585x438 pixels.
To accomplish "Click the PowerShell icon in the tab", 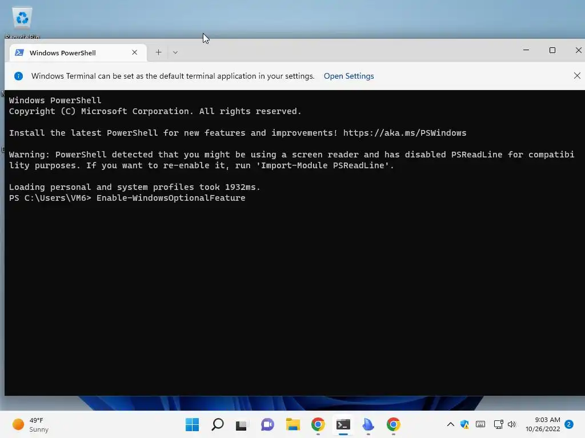I will [19, 52].
